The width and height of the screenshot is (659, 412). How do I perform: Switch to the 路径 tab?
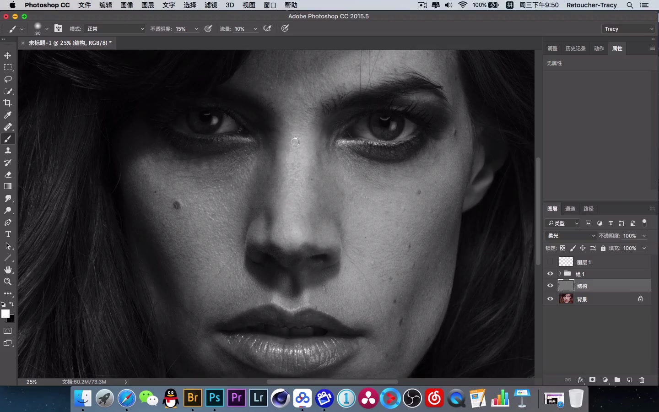589,209
